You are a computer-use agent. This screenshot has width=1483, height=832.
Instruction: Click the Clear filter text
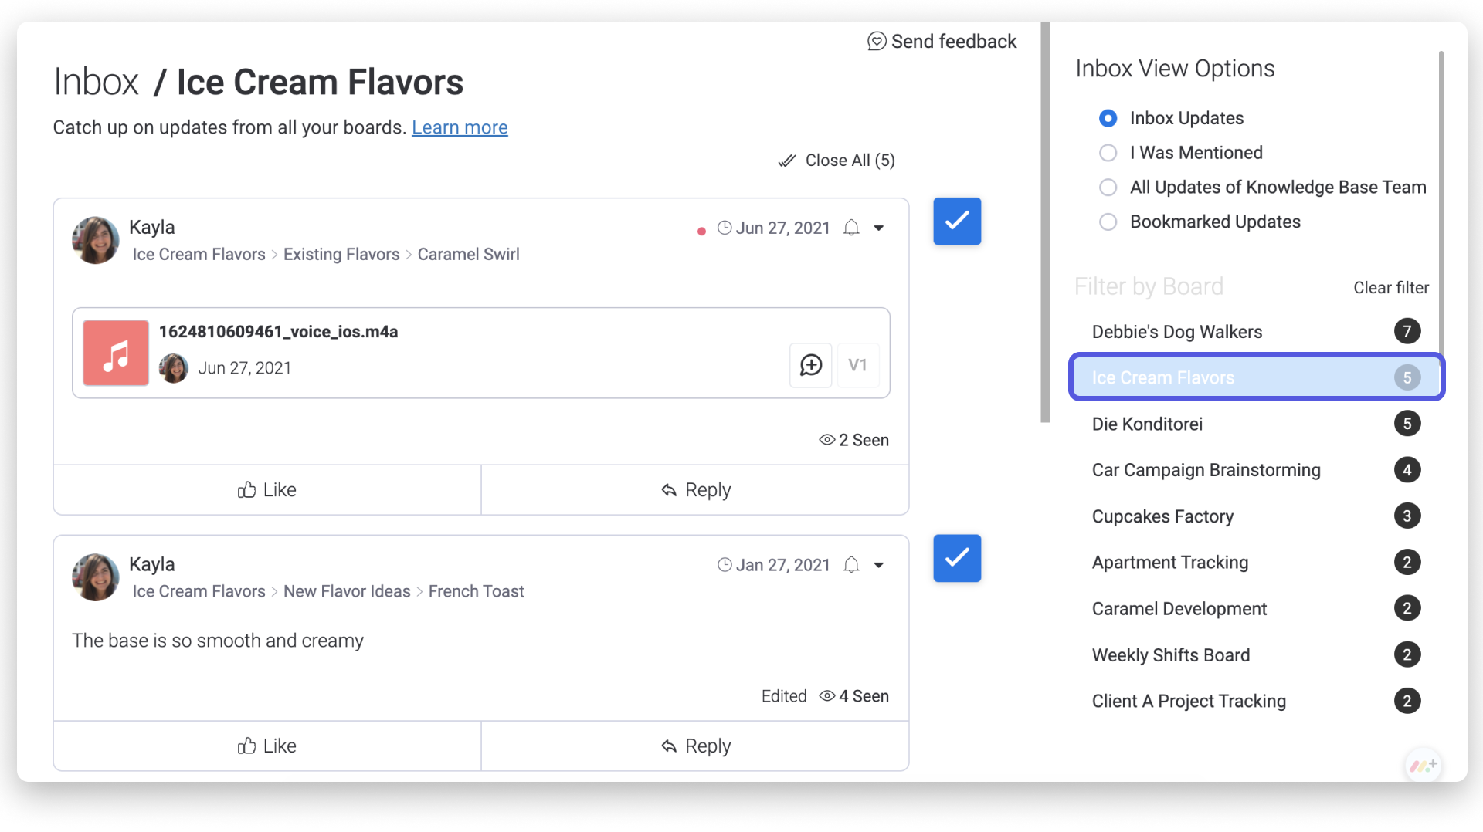[1391, 288]
